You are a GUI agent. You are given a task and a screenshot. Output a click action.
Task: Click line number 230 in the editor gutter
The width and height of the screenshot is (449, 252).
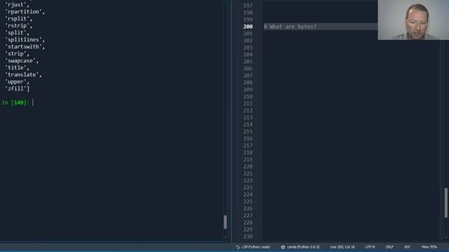248,237
